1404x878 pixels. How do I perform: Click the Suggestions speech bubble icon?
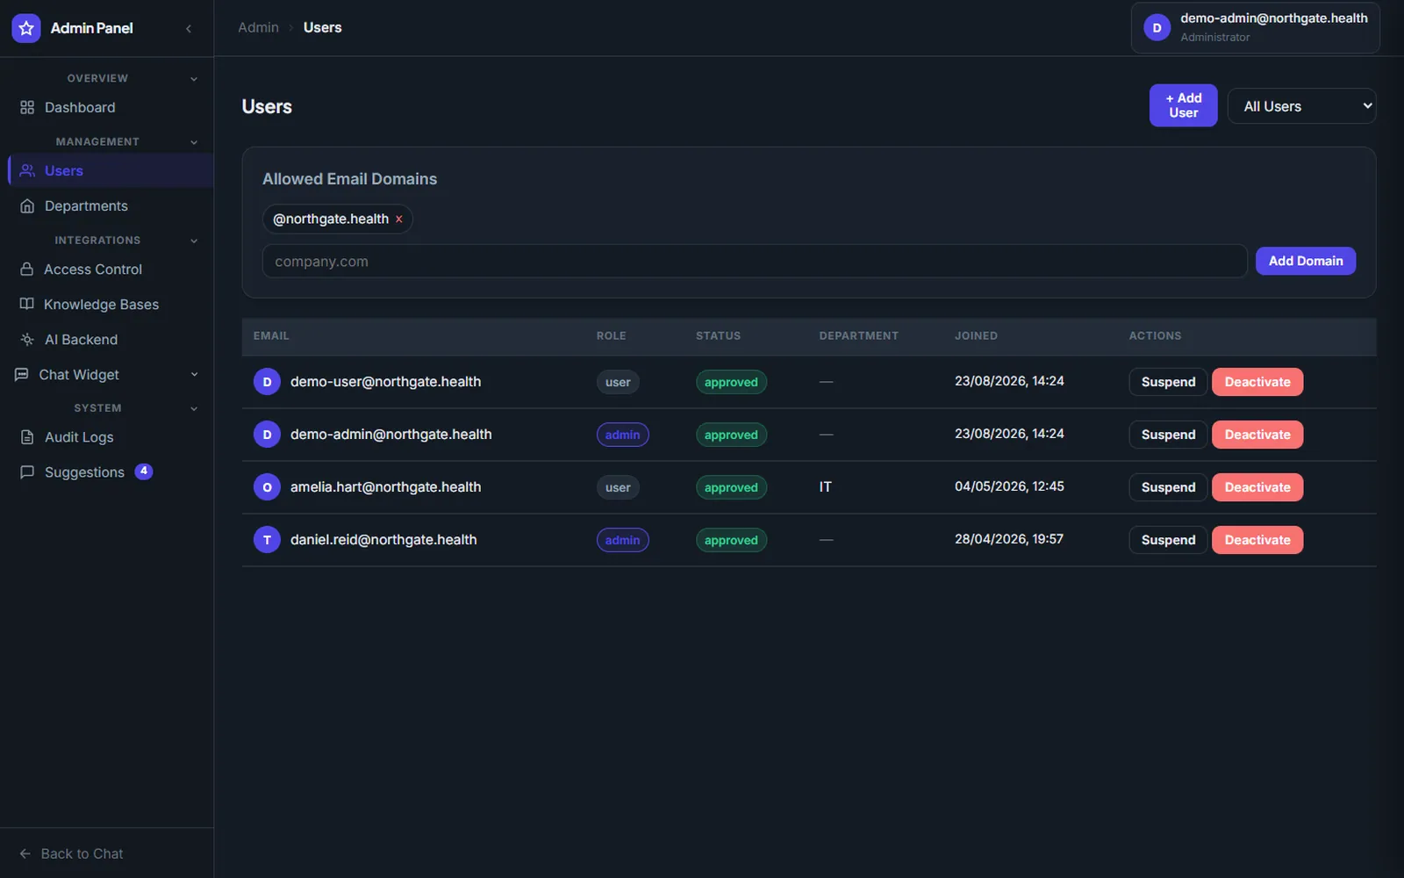pyautogui.click(x=27, y=471)
